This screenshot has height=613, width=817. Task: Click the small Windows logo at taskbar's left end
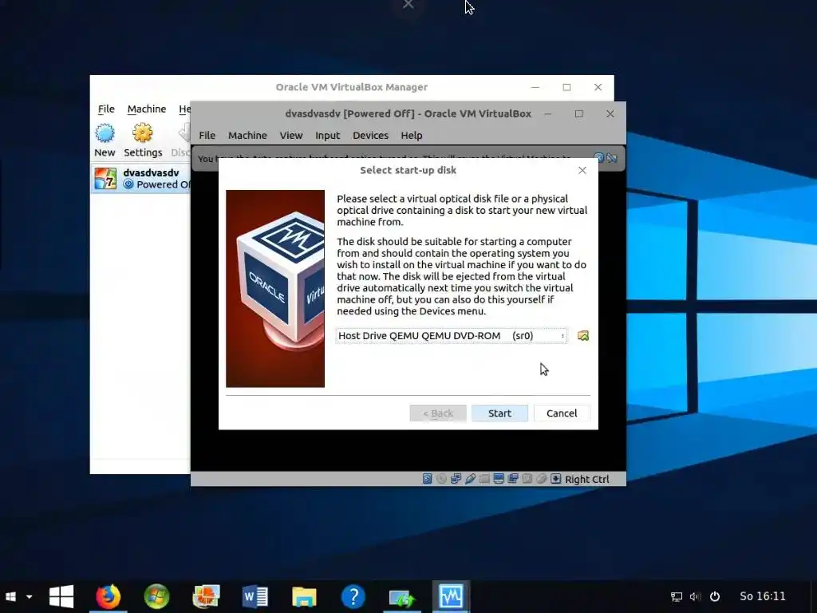point(10,596)
